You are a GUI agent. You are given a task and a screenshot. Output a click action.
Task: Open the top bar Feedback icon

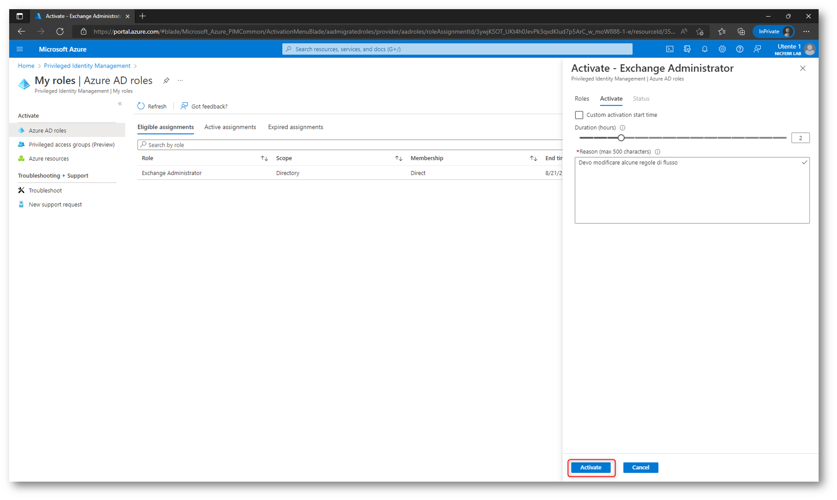[757, 49]
